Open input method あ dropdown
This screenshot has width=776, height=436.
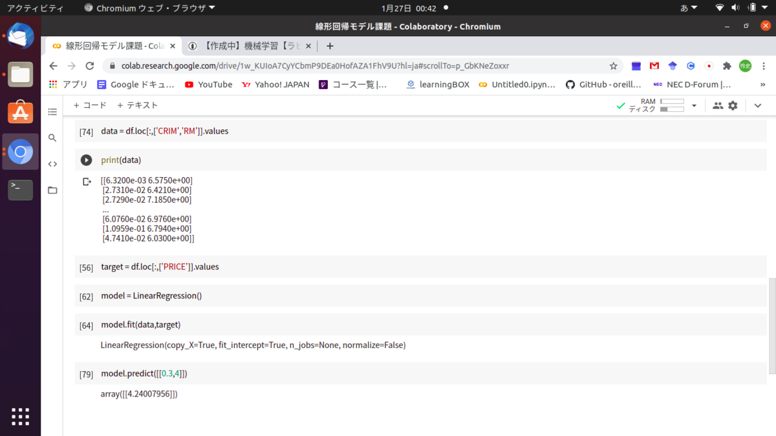click(689, 8)
